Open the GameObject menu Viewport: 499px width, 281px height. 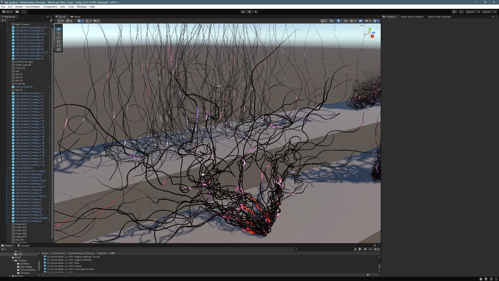(x=32, y=7)
